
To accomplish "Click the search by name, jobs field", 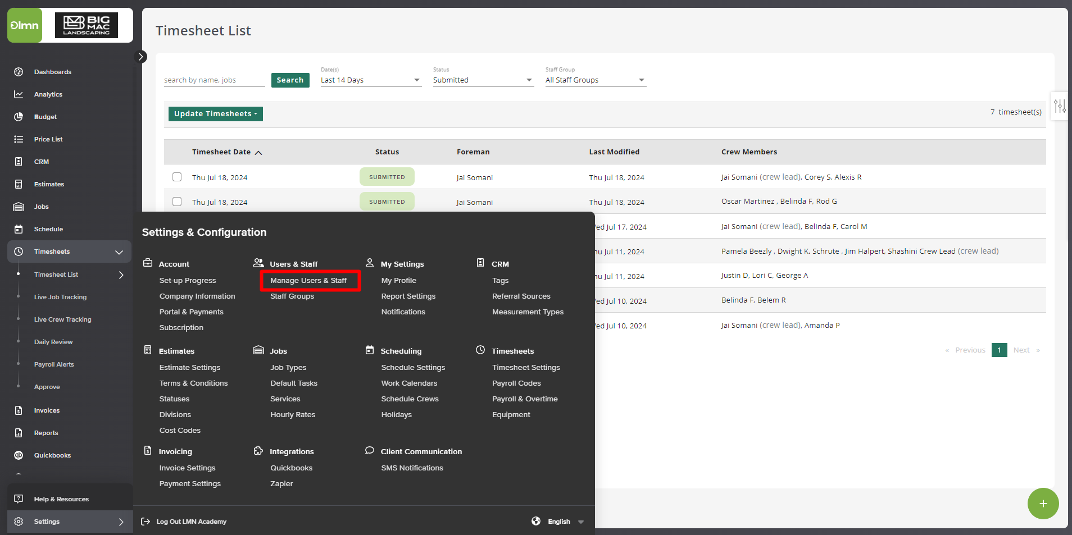I will click(x=214, y=80).
